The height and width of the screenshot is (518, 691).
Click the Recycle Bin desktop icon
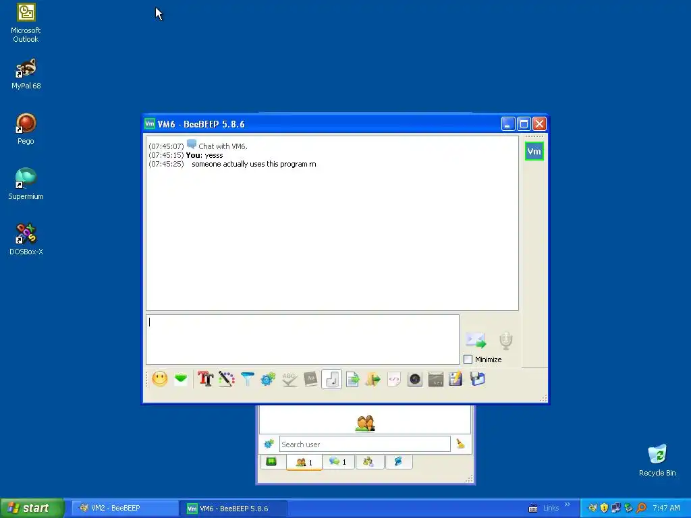coord(657,461)
